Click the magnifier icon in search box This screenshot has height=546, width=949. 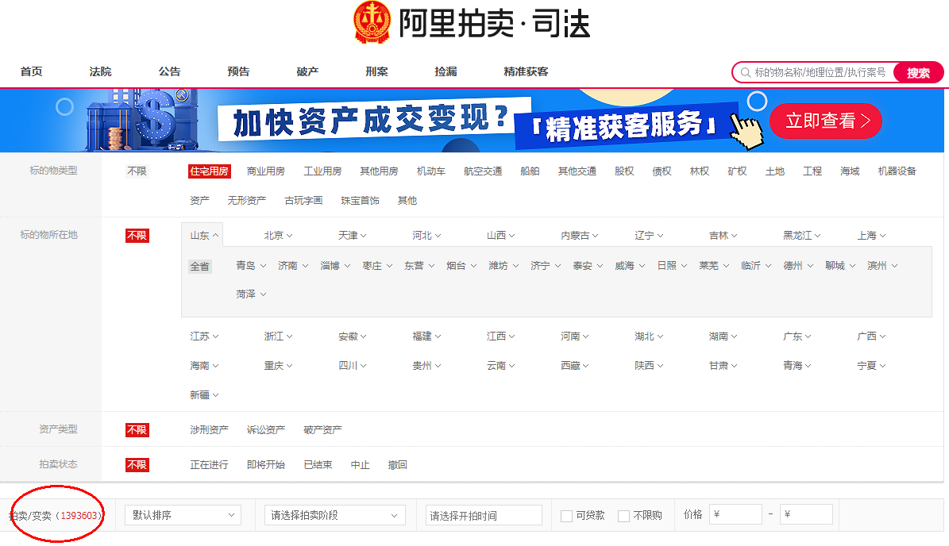pyautogui.click(x=746, y=72)
